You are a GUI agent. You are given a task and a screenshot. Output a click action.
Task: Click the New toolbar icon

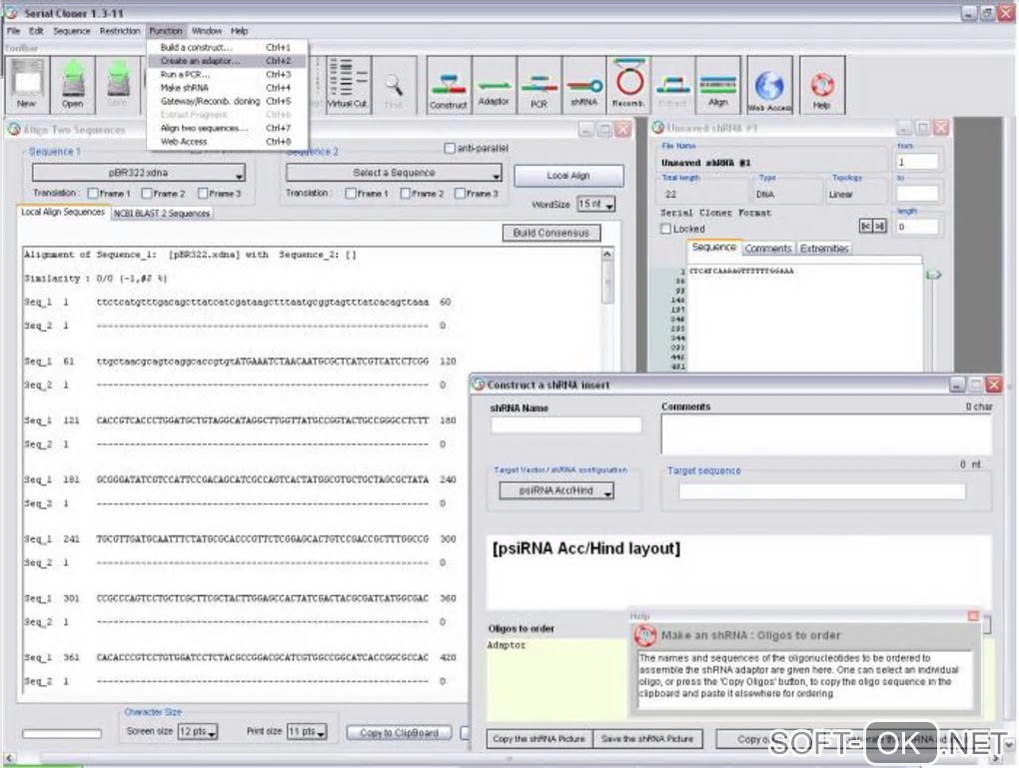point(27,85)
